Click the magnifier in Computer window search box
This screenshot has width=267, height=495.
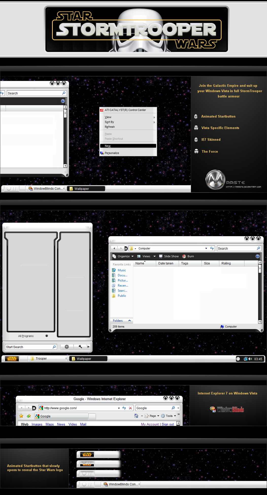click(x=258, y=248)
